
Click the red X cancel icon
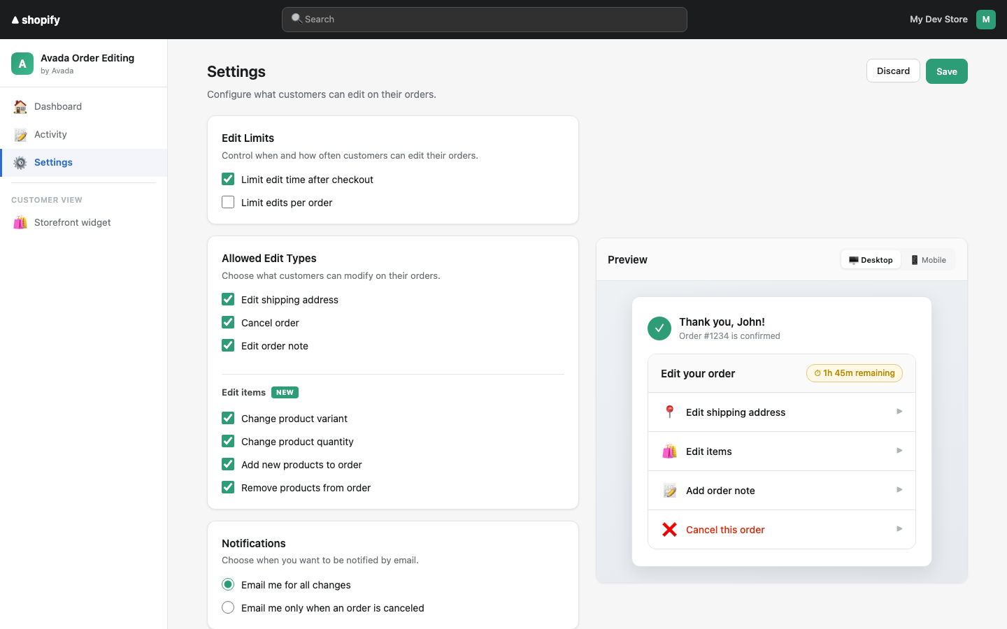coord(669,530)
